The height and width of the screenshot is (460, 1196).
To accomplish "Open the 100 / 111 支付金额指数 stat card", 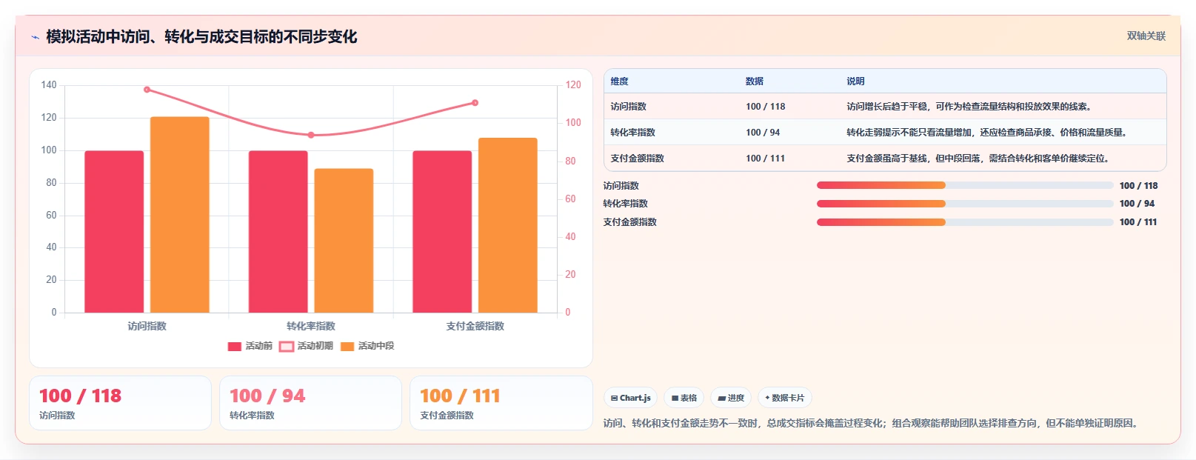I will [501, 403].
